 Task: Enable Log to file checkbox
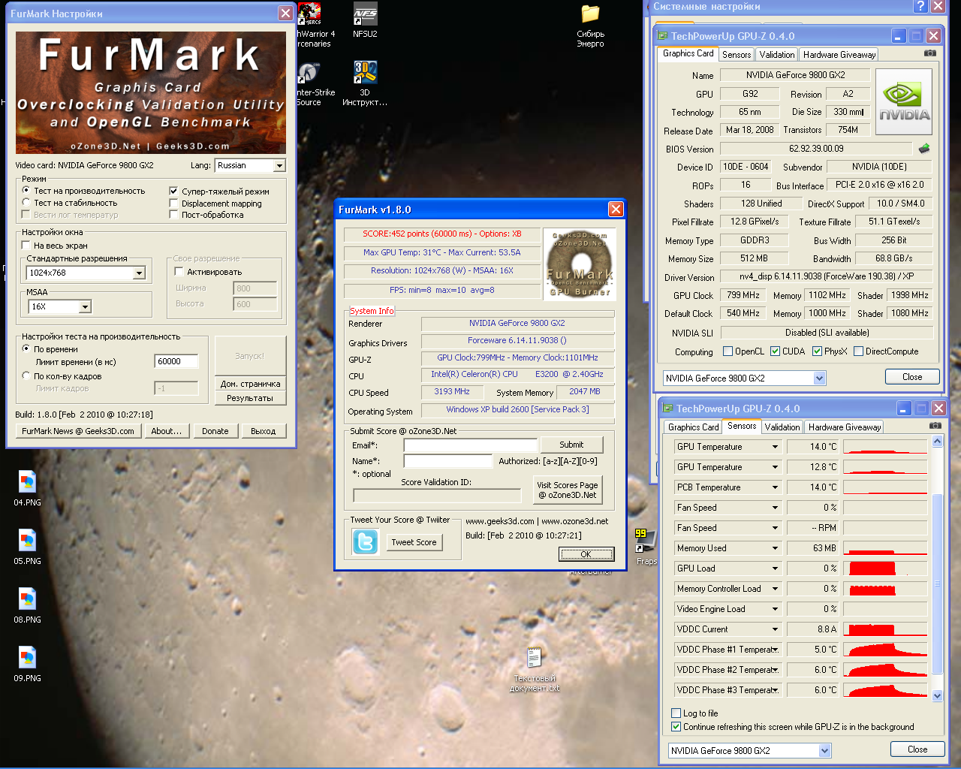coord(676,713)
